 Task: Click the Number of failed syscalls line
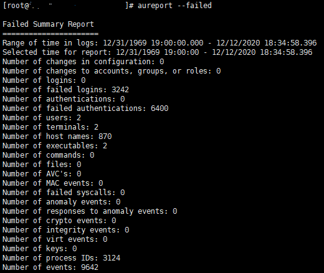pyautogui.click(x=64, y=193)
